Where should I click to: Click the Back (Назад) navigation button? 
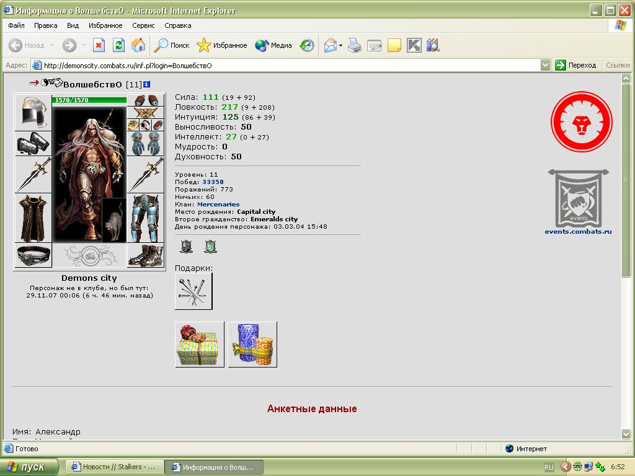27,45
